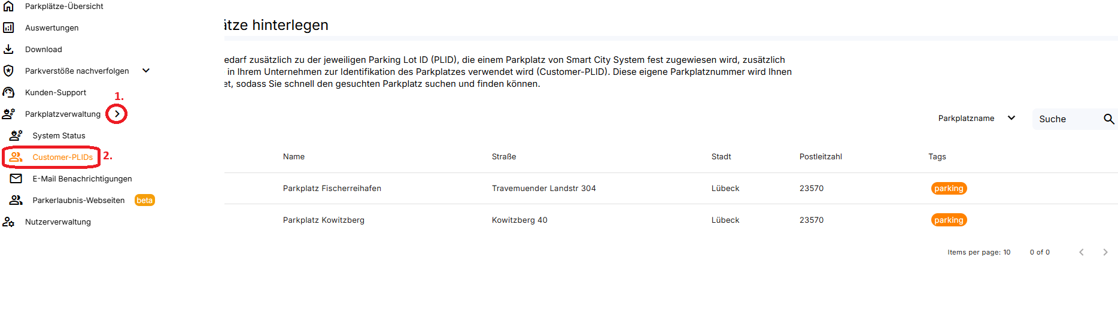Viewport: 1118px width, 321px height.
Task: Open the System Status menu entry
Action: pyautogui.click(x=59, y=135)
